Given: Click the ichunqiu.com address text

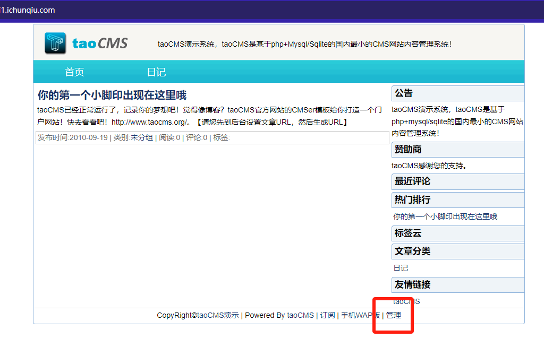Looking at the screenshot, I should (28, 10).
